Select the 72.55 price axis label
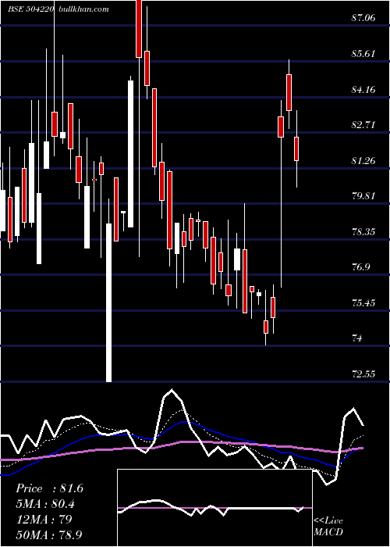The width and height of the screenshot is (390, 547). tap(363, 374)
